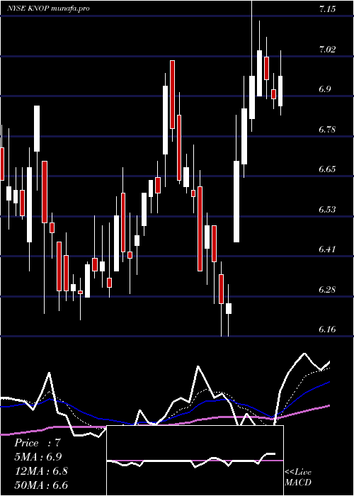Click the NYSE KNOP munafa.pro chart title

pyautogui.click(x=48, y=9)
